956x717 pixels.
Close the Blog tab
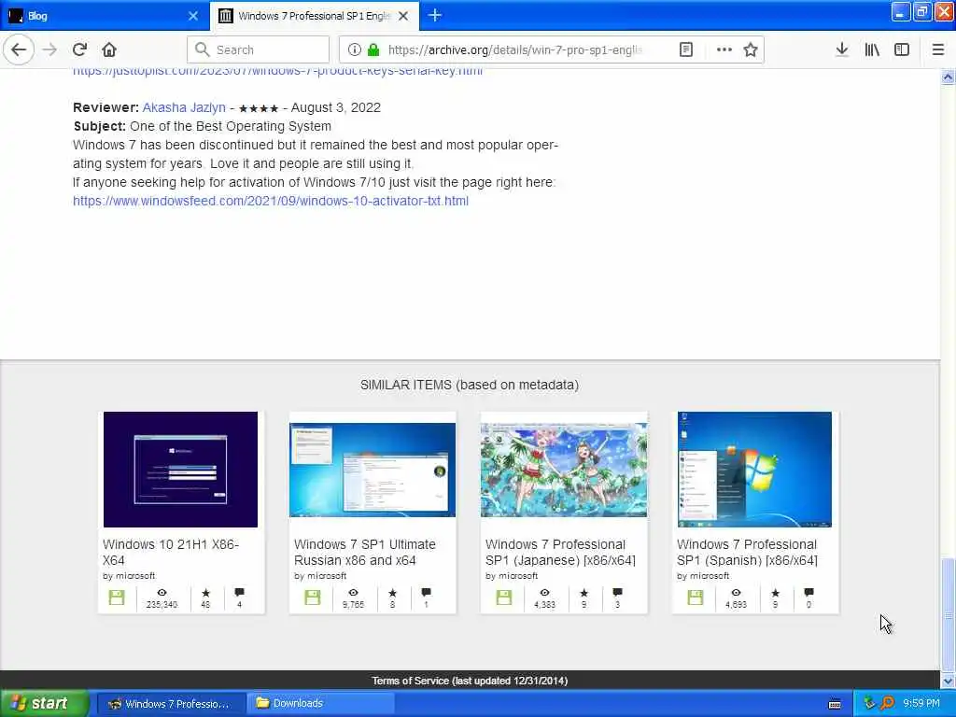[193, 16]
